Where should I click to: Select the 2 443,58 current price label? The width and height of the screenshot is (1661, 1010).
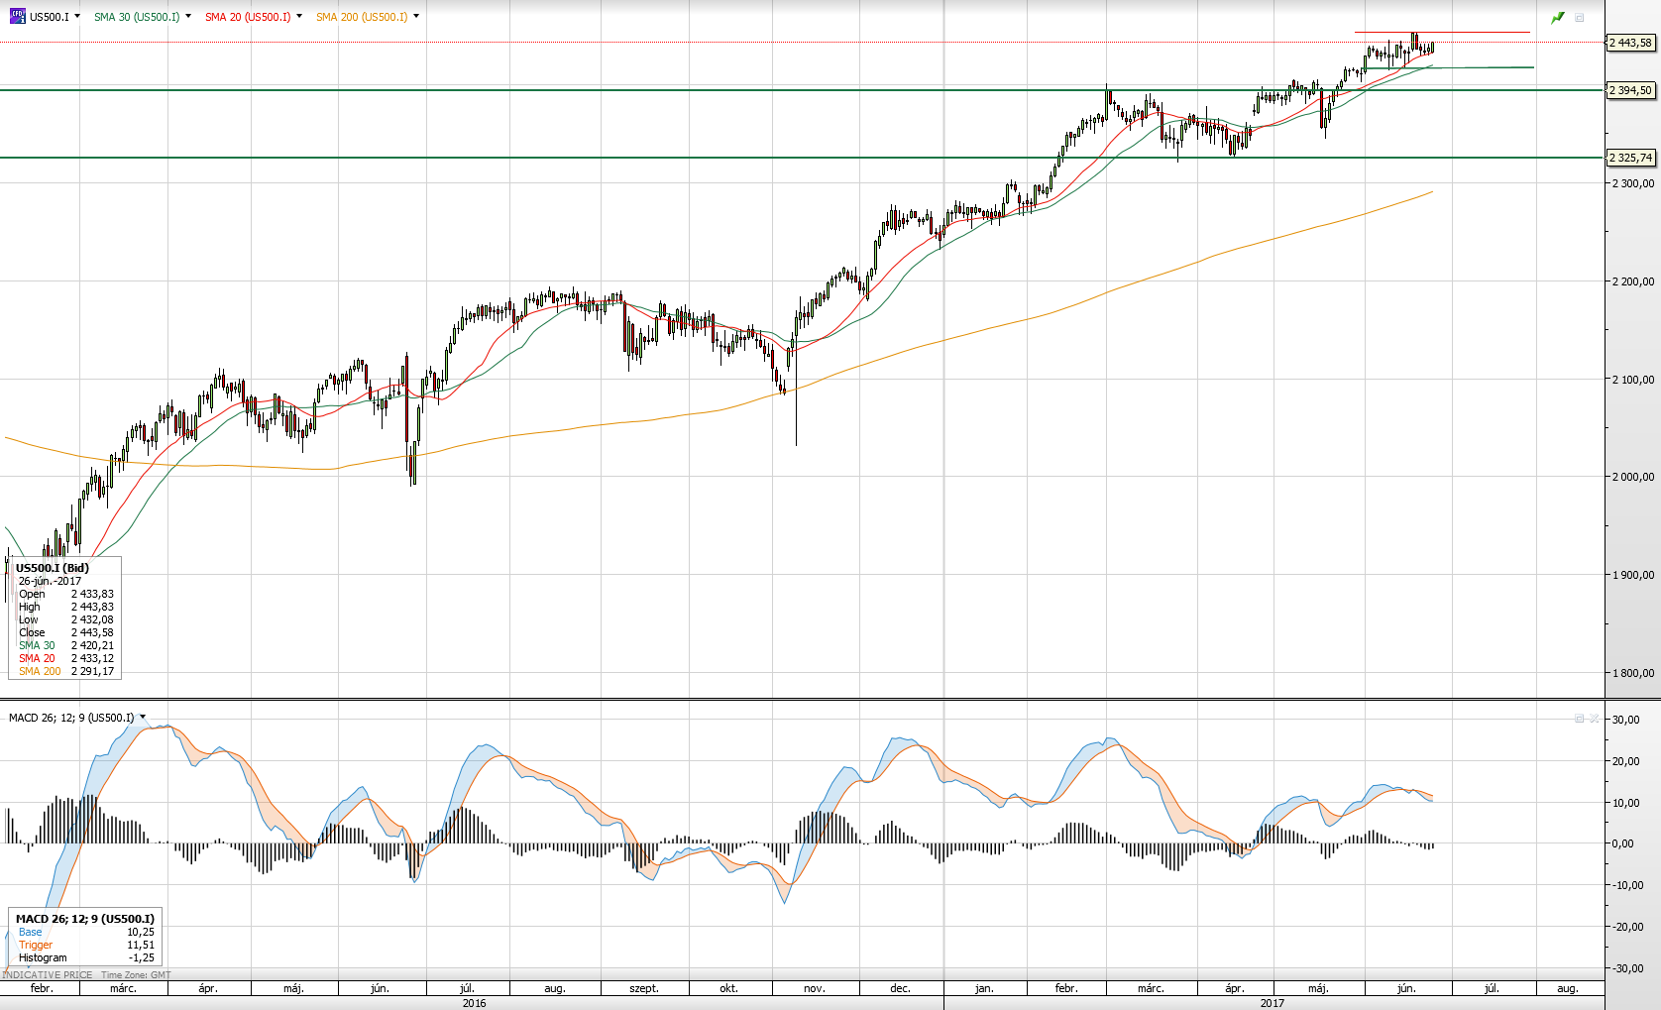click(1630, 43)
